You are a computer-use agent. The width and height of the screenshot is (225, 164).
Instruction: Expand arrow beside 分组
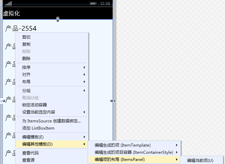(x=84, y=90)
